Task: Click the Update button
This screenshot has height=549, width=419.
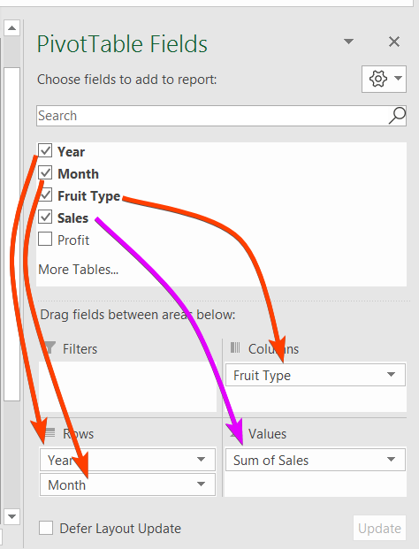Action: pyautogui.click(x=379, y=528)
